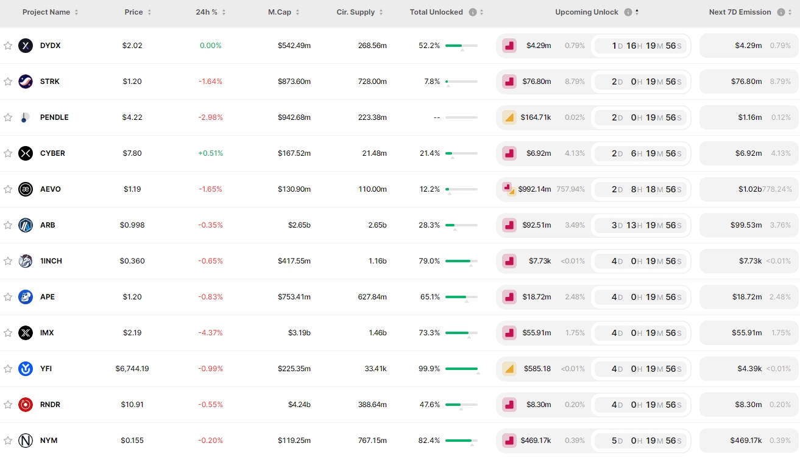The width and height of the screenshot is (800, 457).
Task: Open the IMX project name link
Action: 47,333
